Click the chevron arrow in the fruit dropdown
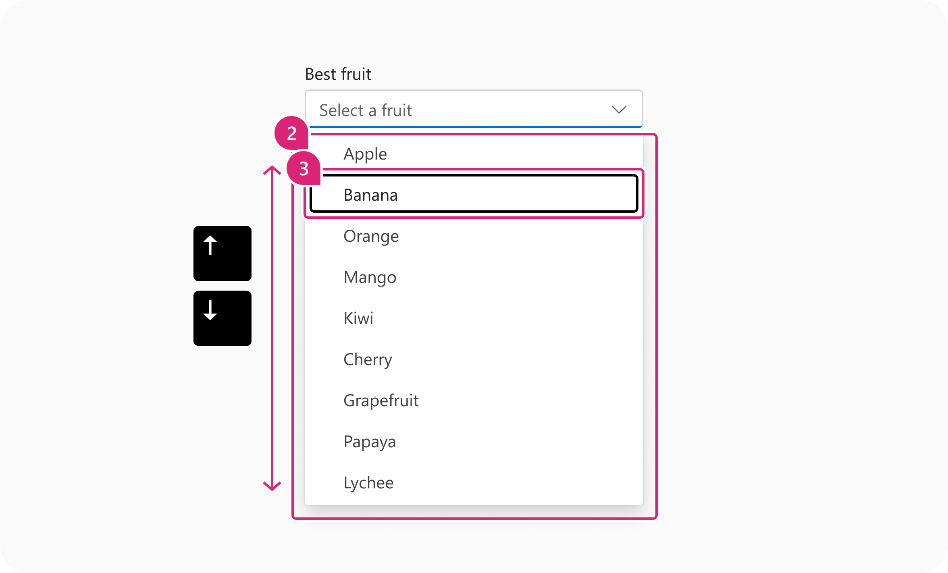Viewport: 948px width, 573px height. (619, 110)
